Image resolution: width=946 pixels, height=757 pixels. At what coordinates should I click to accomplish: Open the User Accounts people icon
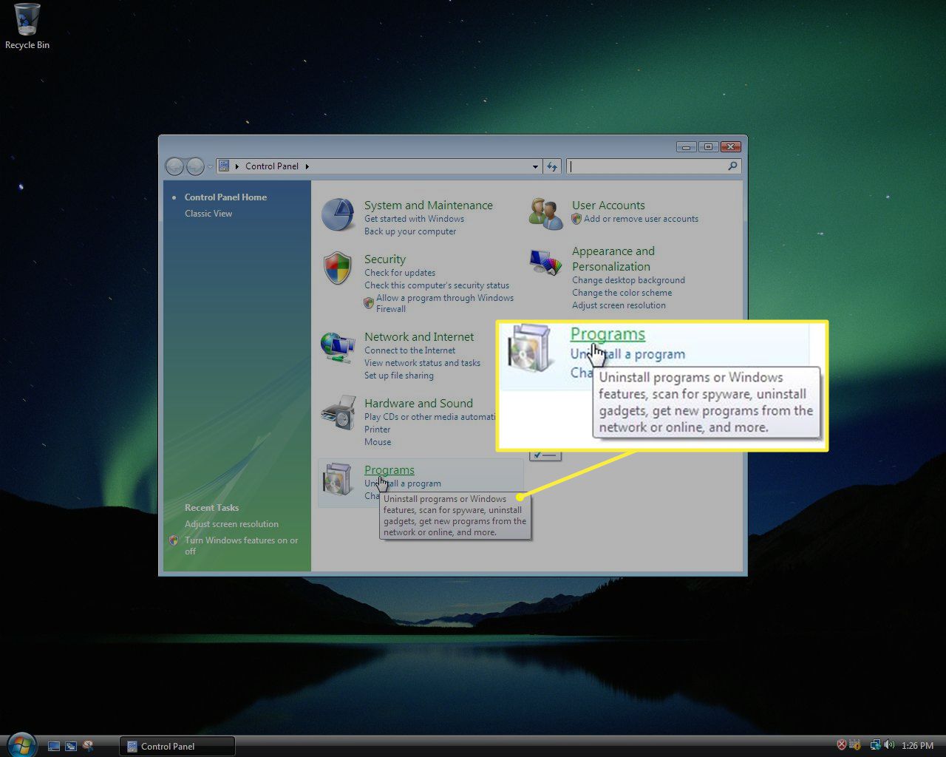click(x=546, y=212)
